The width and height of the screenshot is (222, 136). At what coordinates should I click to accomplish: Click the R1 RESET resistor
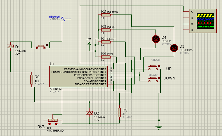point(106,42)
